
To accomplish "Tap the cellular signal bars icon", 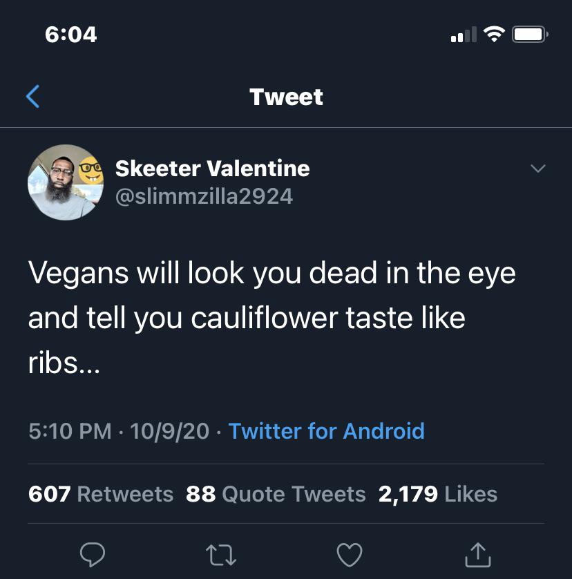I will tap(463, 34).
